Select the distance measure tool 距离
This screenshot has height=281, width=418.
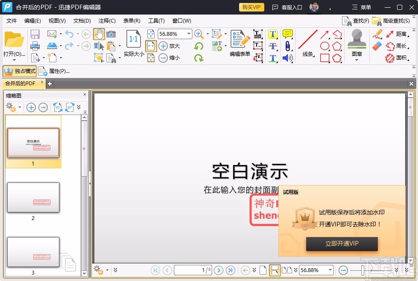401,35
